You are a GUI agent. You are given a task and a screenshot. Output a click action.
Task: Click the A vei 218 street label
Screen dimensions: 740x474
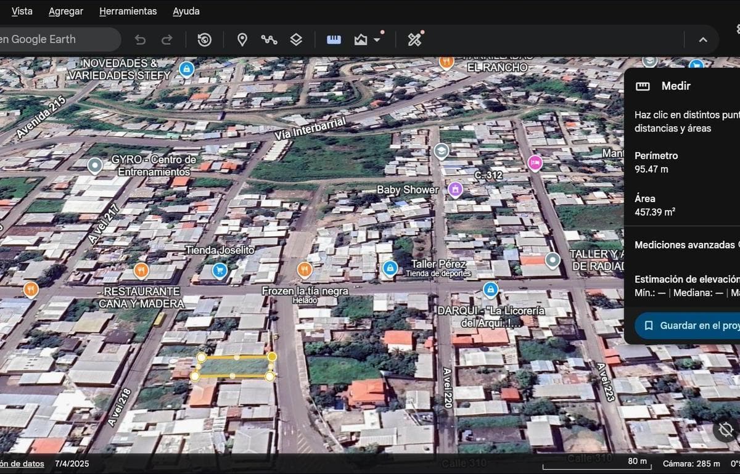tap(120, 407)
